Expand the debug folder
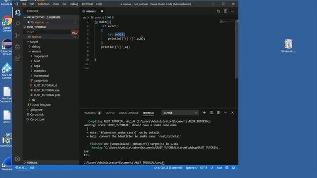Screen dimensions: 317x178 [x=30, y=46]
